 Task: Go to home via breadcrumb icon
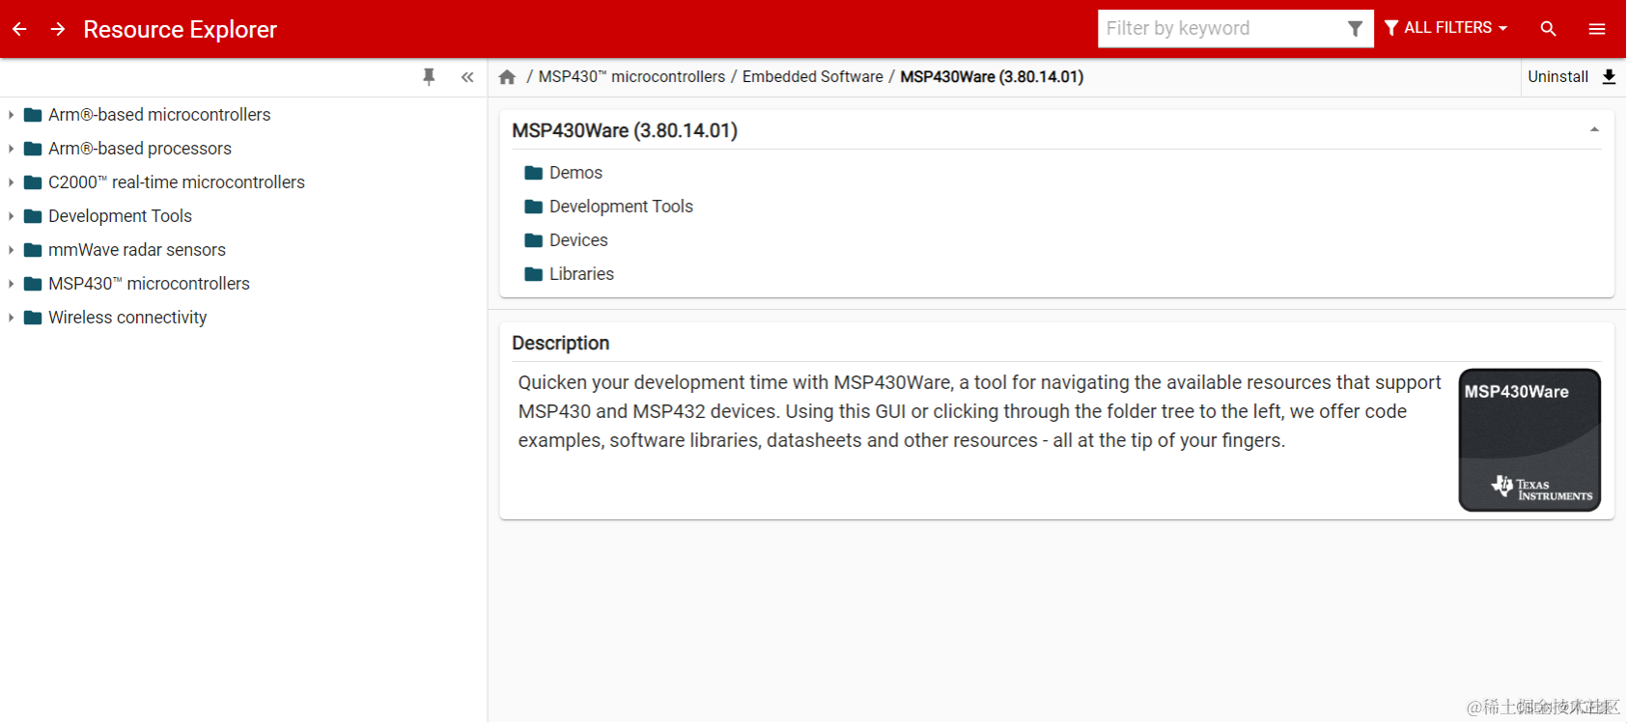[507, 77]
